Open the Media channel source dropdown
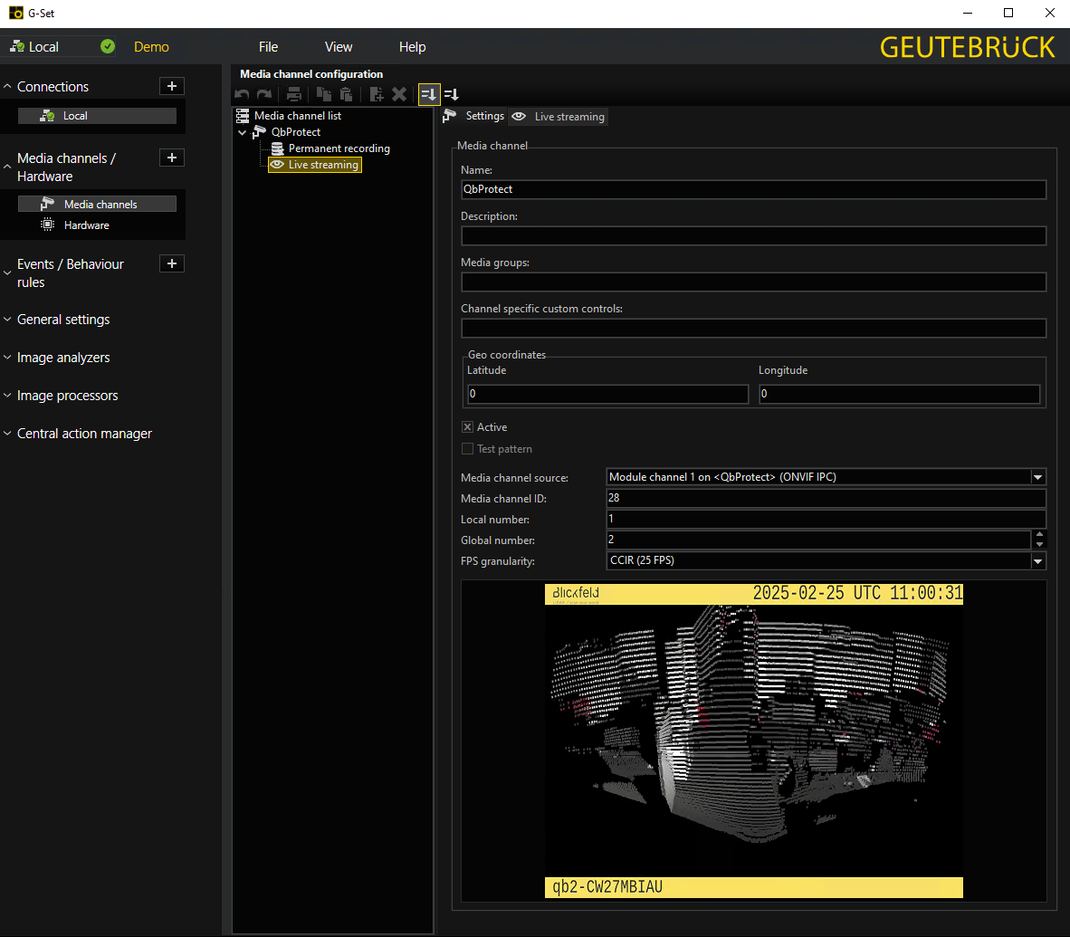This screenshot has width=1070, height=937. pos(1038,477)
